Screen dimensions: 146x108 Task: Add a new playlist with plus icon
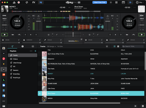[x=35, y=51]
